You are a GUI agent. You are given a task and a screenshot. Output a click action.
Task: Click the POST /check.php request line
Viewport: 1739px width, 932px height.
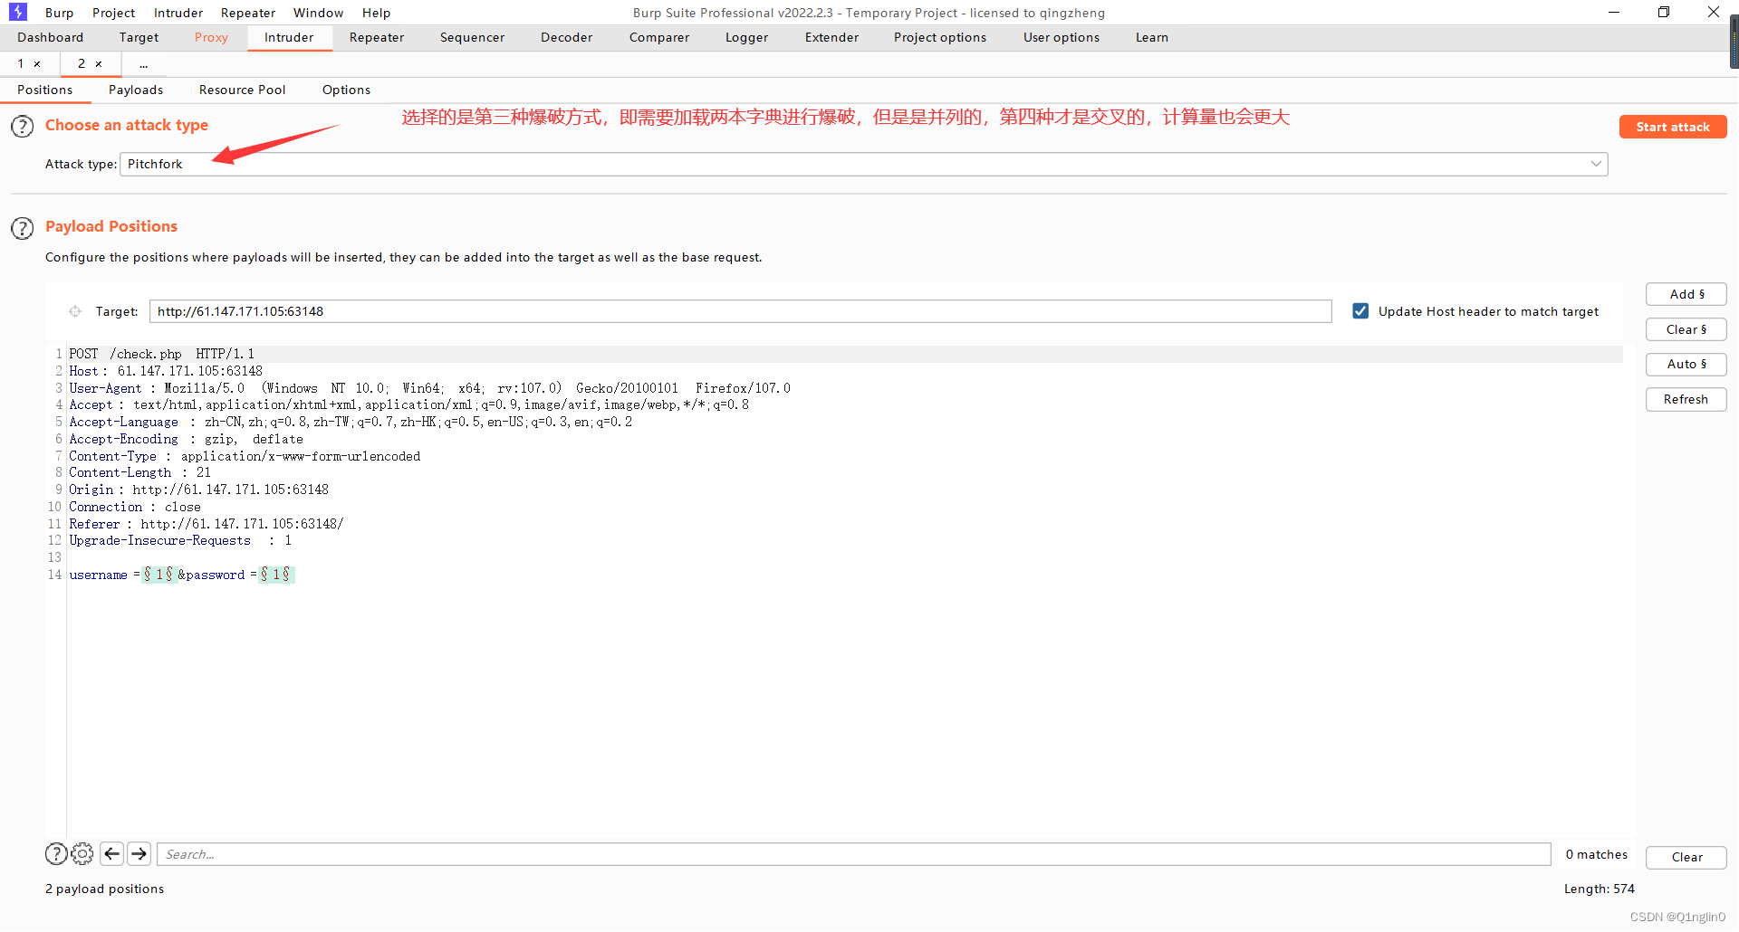[162, 354]
